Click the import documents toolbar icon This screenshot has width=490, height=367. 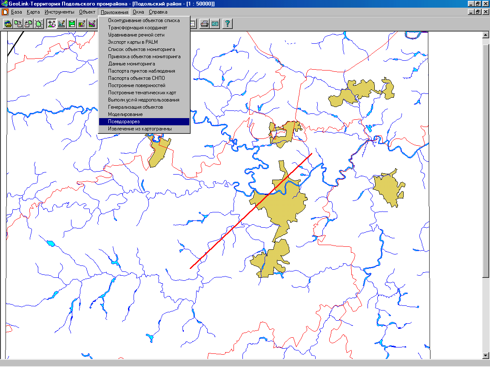click(x=28, y=24)
